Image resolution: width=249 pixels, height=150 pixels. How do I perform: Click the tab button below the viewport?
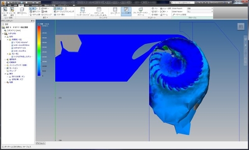(41, 143)
